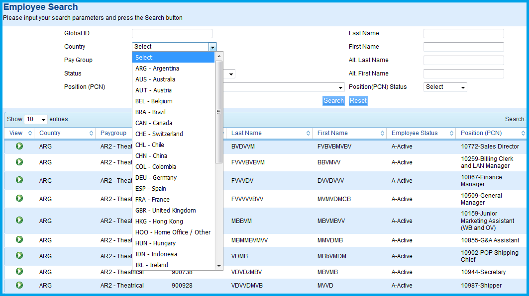529x296 pixels.
Task: Collapse the Country dropdown arrow
Action: click(x=212, y=47)
